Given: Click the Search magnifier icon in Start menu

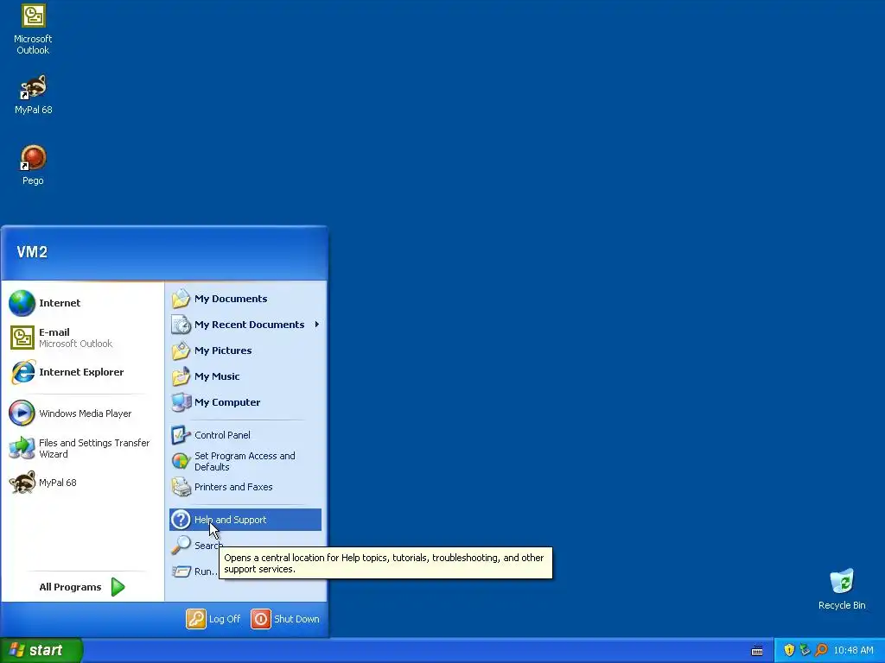Looking at the screenshot, I should (181, 546).
